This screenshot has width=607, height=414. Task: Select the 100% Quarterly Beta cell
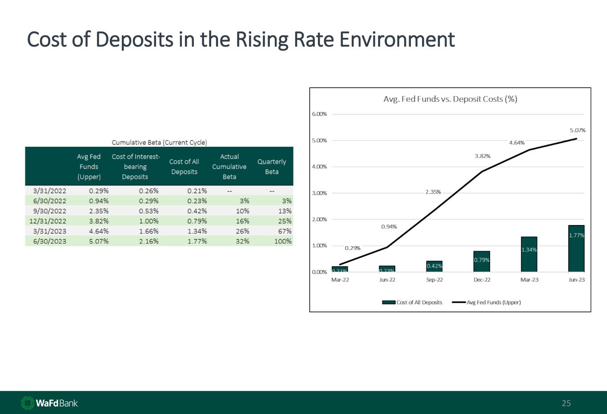click(x=283, y=241)
